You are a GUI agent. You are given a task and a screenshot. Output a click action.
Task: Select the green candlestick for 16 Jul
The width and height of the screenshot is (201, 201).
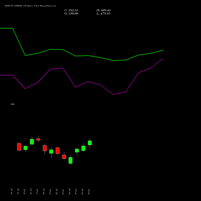pos(32,142)
